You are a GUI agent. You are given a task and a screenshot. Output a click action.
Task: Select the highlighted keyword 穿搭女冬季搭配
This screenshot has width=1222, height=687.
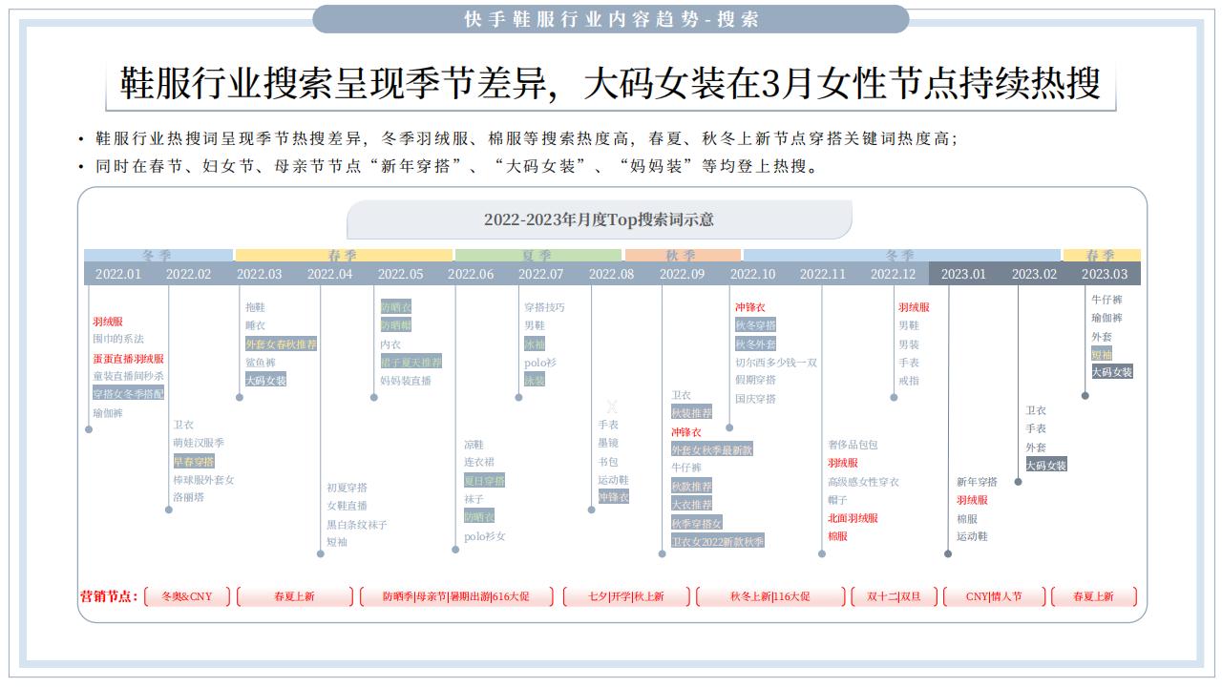pos(128,393)
